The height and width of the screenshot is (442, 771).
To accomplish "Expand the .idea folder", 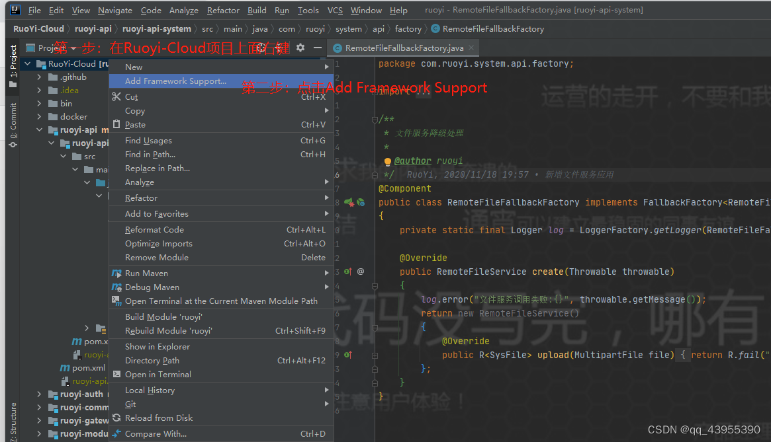I will click(x=39, y=91).
